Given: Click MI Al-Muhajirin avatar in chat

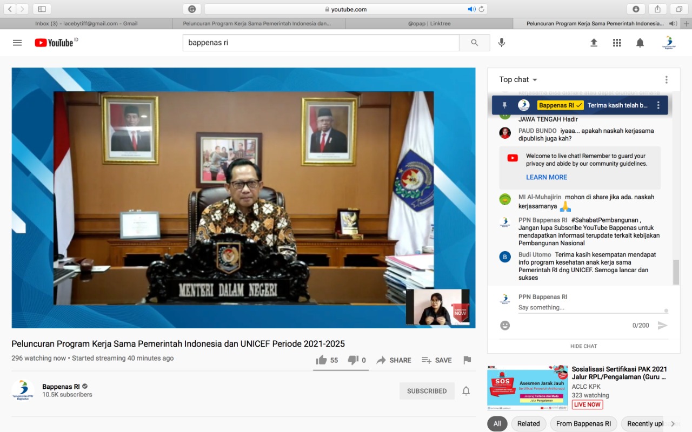Looking at the screenshot, I should click(x=505, y=199).
